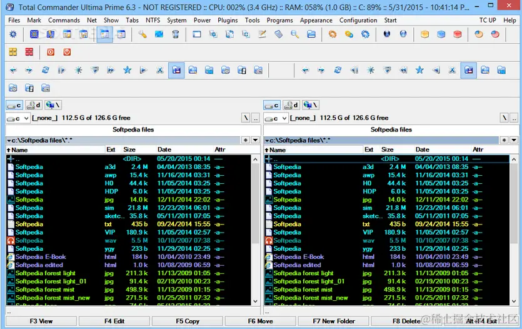Open left panel directory history arrow
Screen dimensions: 522x329
click(255, 140)
